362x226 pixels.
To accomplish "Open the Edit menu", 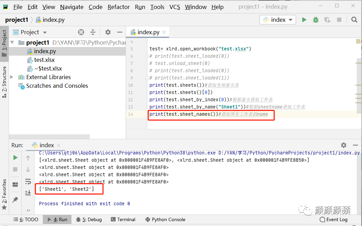I will click(x=32, y=7).
